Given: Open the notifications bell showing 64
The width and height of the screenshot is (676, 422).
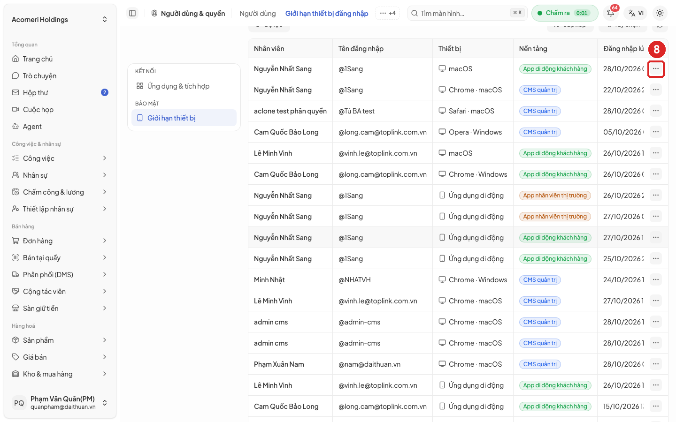Looking at the screenshot, I should 611,13.
